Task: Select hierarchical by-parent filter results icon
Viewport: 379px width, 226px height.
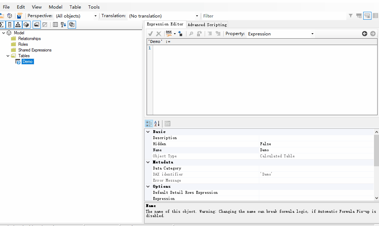Action: (359, 16)
